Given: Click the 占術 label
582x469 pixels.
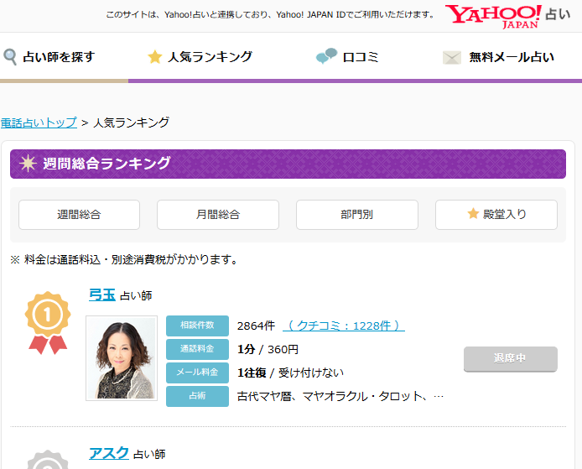Looking at the screenshot, I should point(197,396).
